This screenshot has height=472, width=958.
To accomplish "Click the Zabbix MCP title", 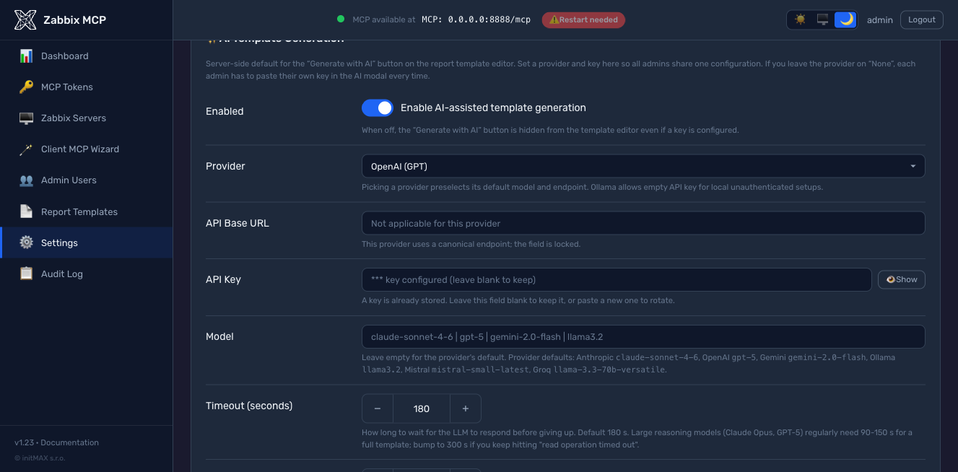I will [74, 19].
